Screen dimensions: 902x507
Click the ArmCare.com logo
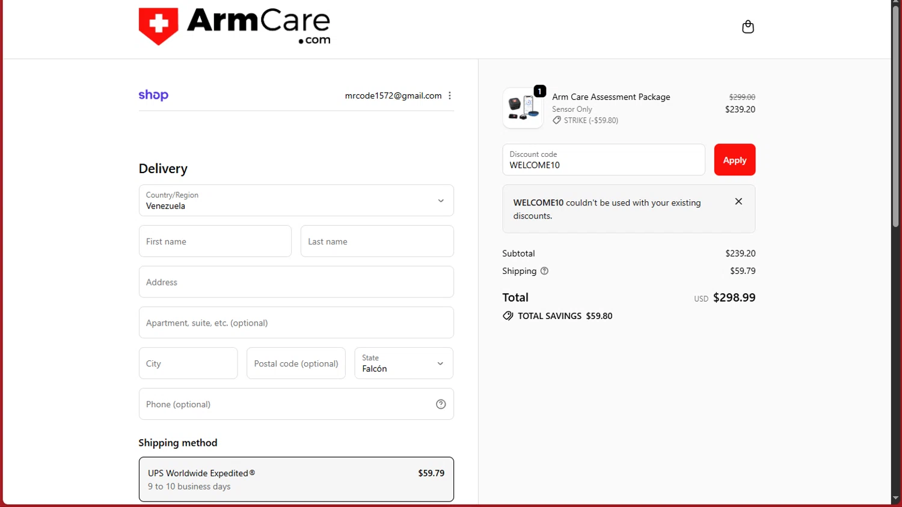click(235, 26)
